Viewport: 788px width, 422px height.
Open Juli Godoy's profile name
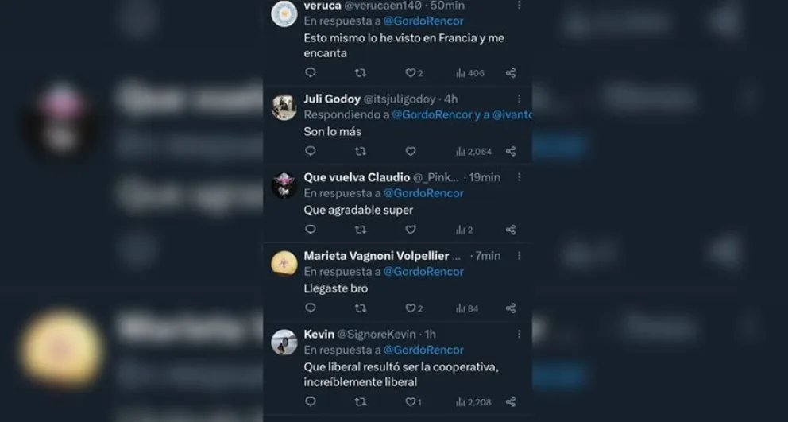(x=332, y=99)
